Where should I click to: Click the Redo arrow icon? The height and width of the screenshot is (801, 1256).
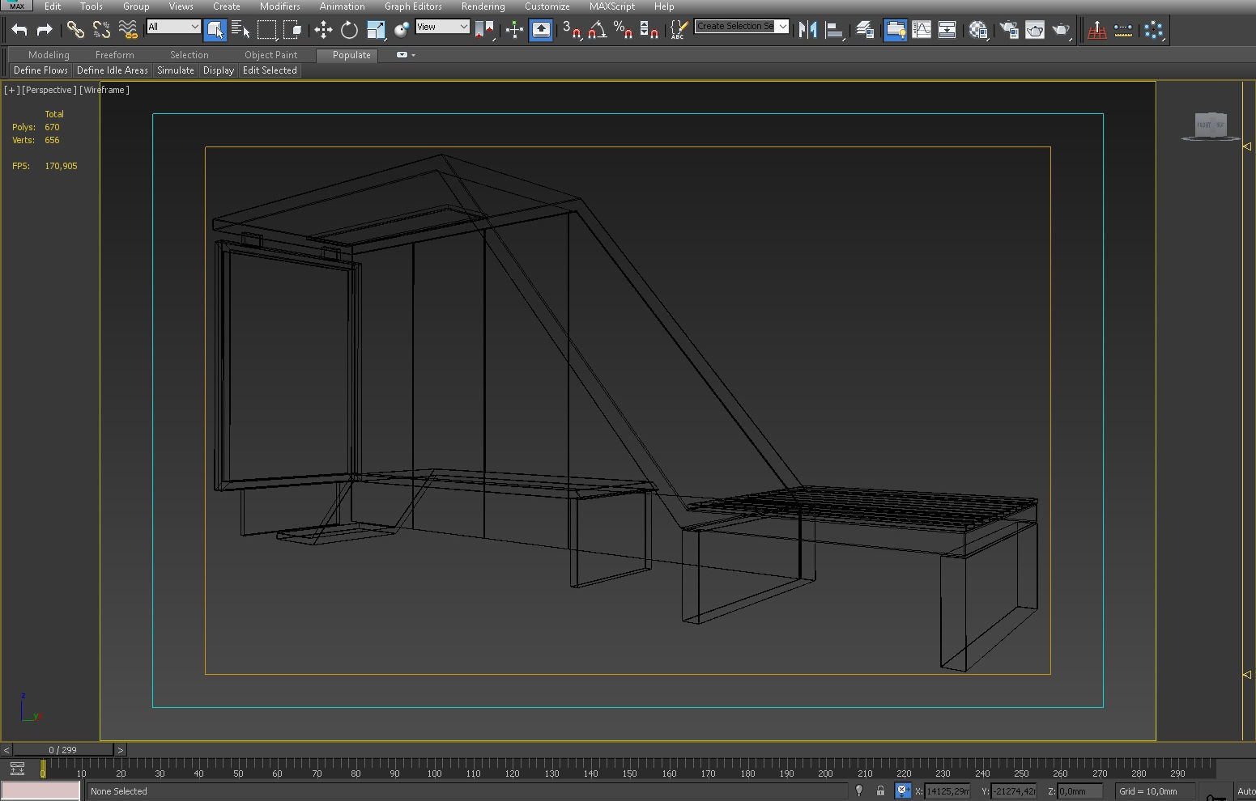[45, 30]
